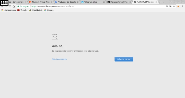Viewport: 185px width, 98px height.
Task: Click the Chrome profile user icon in title bar
Action: point(171,2)
